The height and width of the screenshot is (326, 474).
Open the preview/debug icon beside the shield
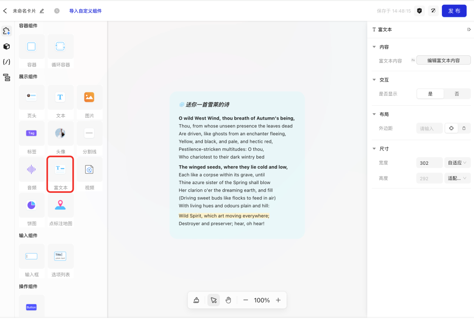point(433,11)
